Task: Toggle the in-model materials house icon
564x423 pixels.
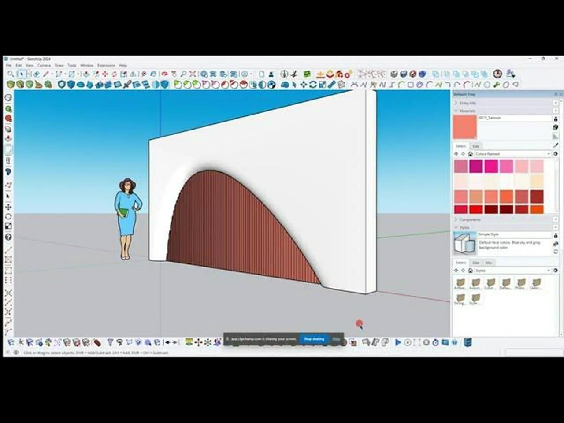Action: 470,154
